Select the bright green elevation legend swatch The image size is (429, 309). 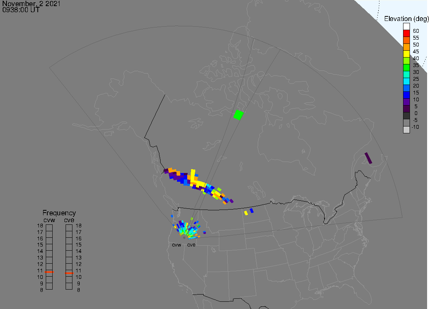[x=406, y=67]
